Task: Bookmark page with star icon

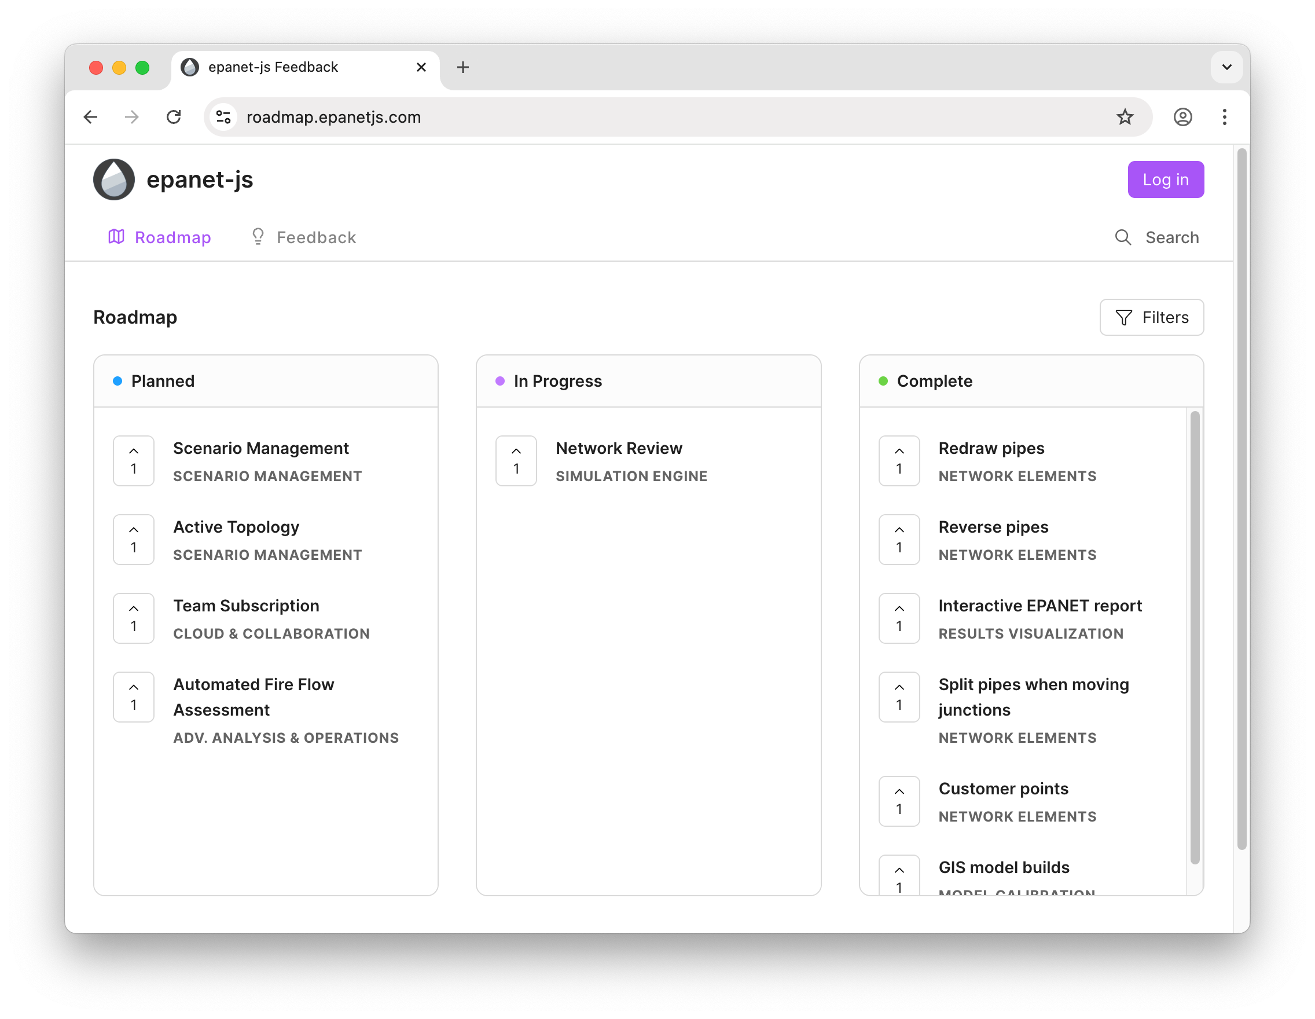Action: tap(1125, 117)
